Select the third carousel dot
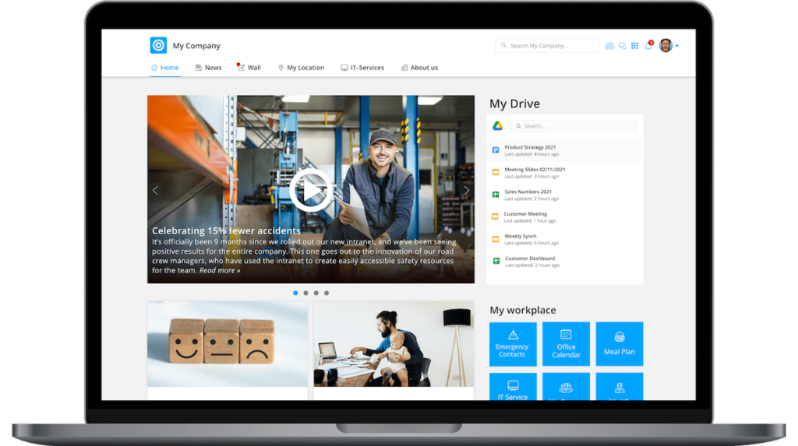 click(x=316, y=293)
